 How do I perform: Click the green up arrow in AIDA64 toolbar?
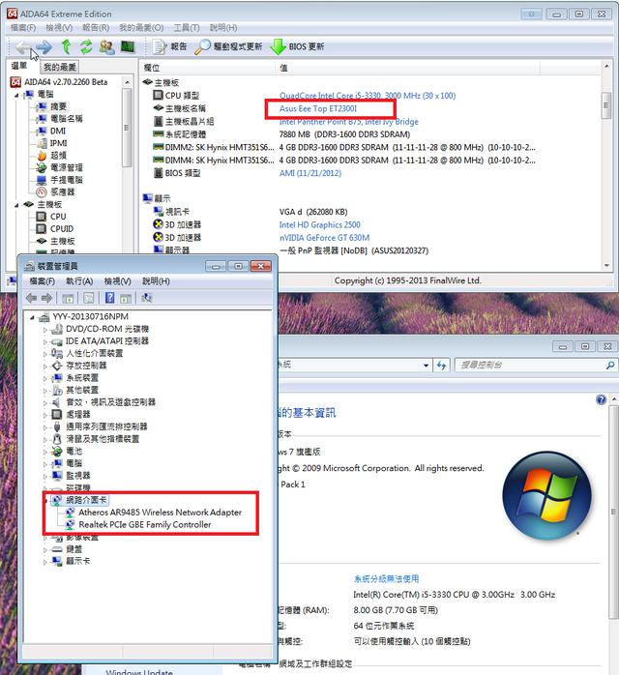[67, 46]
